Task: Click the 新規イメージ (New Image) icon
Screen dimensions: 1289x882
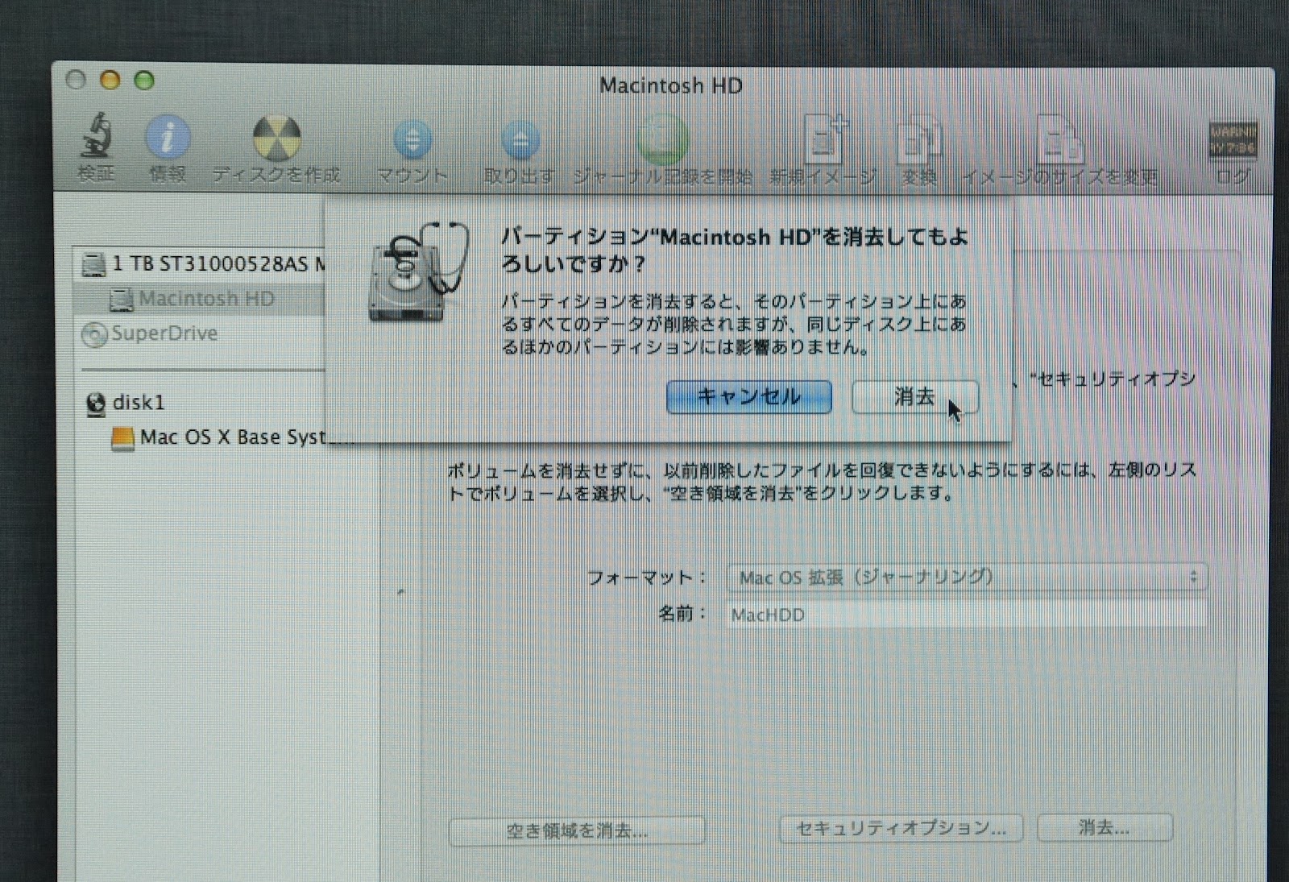Action: pos(826,139)
